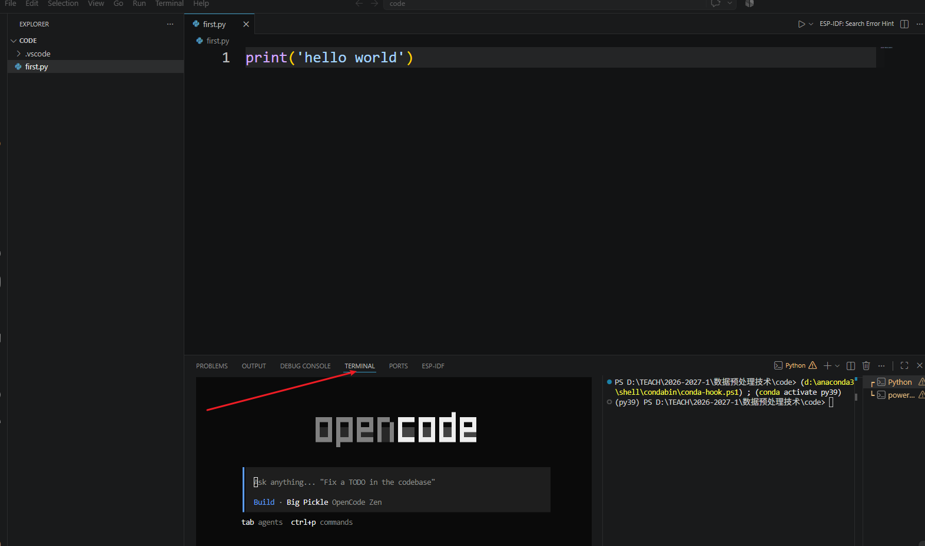Open the Selection menu

point(63,4)
